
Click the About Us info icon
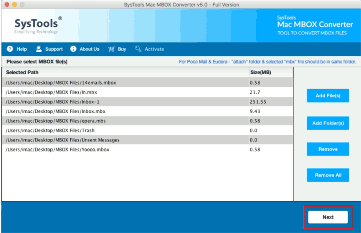[x=73, y=49]
